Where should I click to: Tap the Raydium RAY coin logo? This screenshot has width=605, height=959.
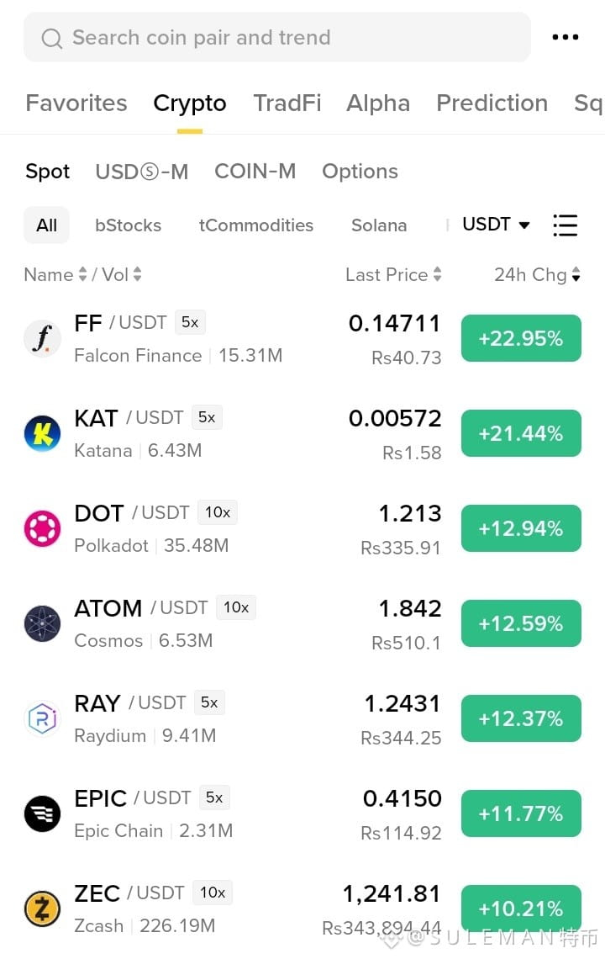pos(42,718)
